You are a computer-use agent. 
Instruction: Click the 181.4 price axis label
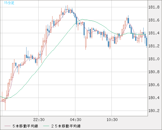154,33
